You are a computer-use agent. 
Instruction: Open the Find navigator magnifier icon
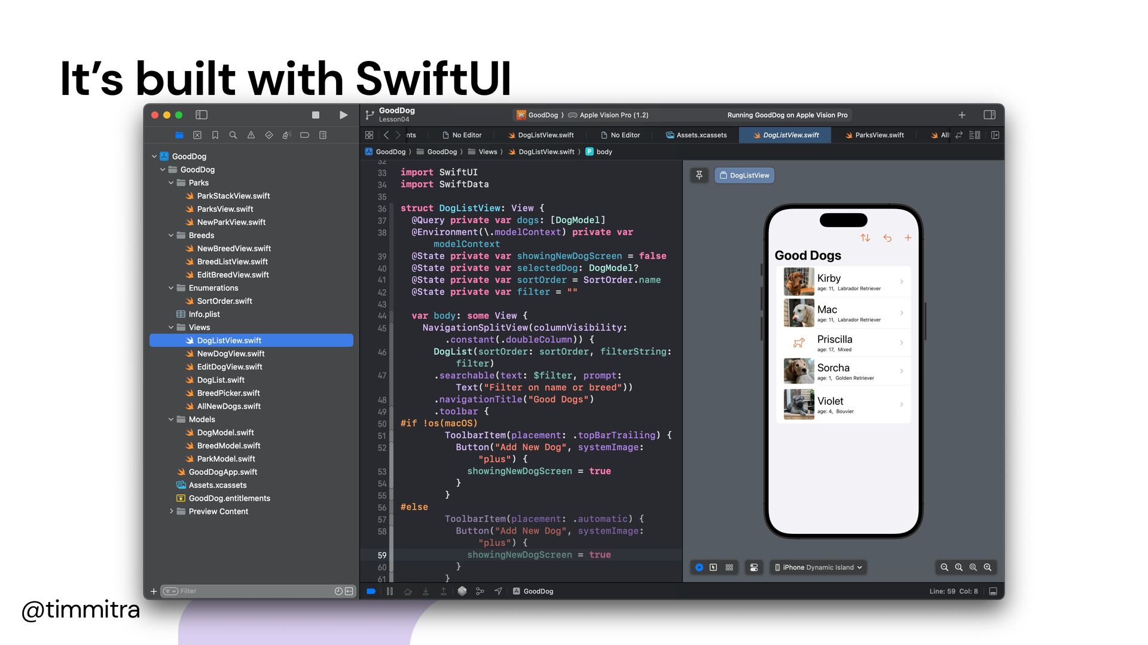tap(233, 135)
